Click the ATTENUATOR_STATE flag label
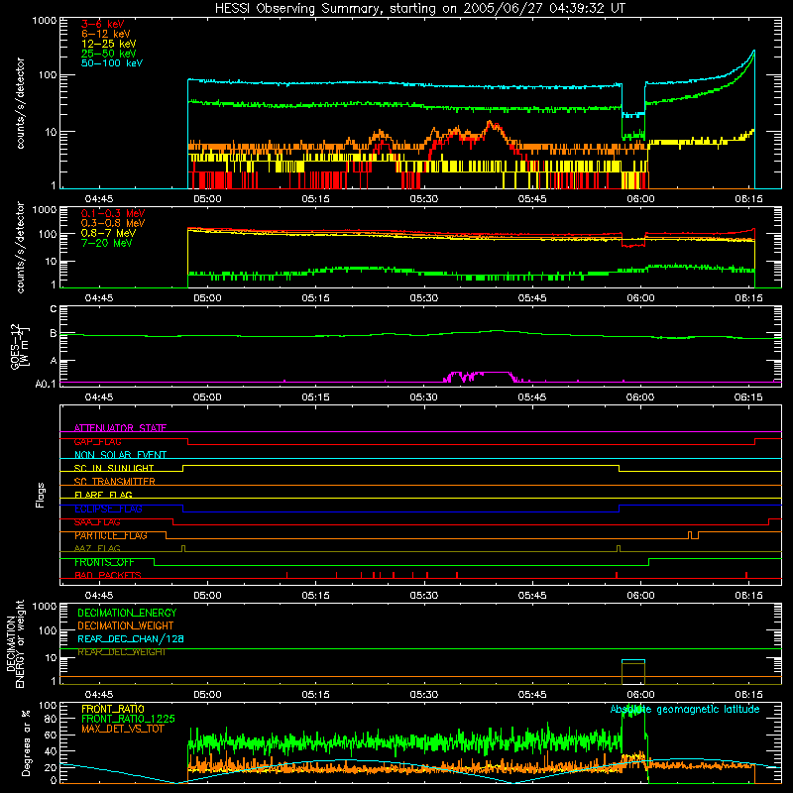The height and width of the screenshot is (793, 793). [x=120, y=428]
